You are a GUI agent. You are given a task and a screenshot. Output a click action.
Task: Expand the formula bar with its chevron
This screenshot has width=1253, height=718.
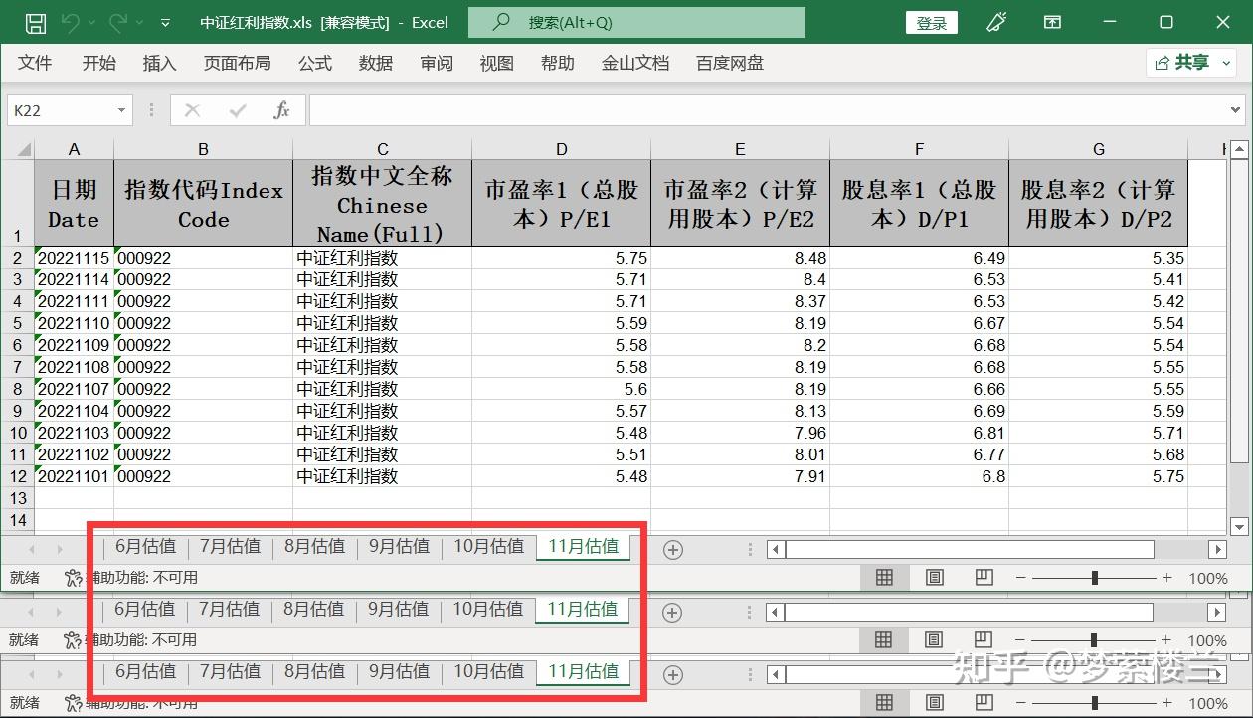point(1236,110)
